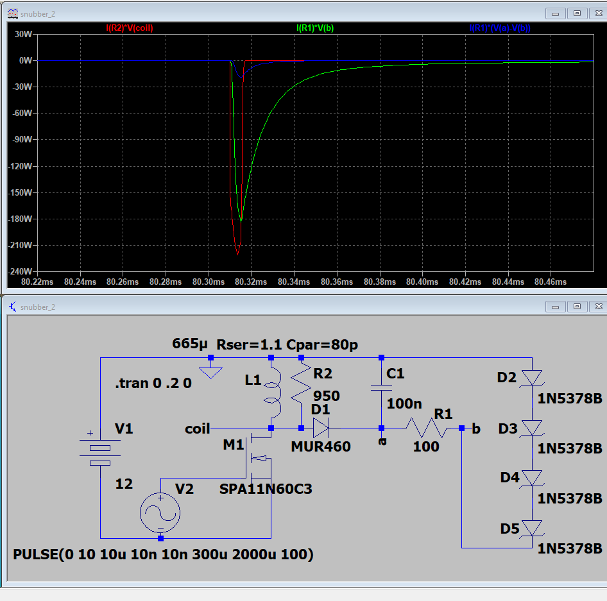Screen dimensions: 607x601
Task: Select the green I(R1)*V(b) trace label
Action: point(315,28)
